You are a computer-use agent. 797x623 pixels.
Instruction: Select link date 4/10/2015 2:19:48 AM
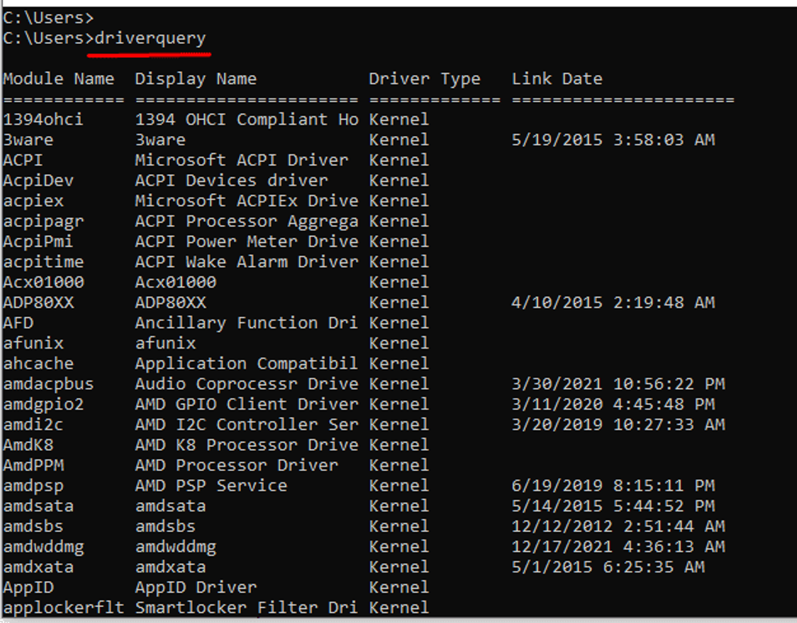point(613,303)
